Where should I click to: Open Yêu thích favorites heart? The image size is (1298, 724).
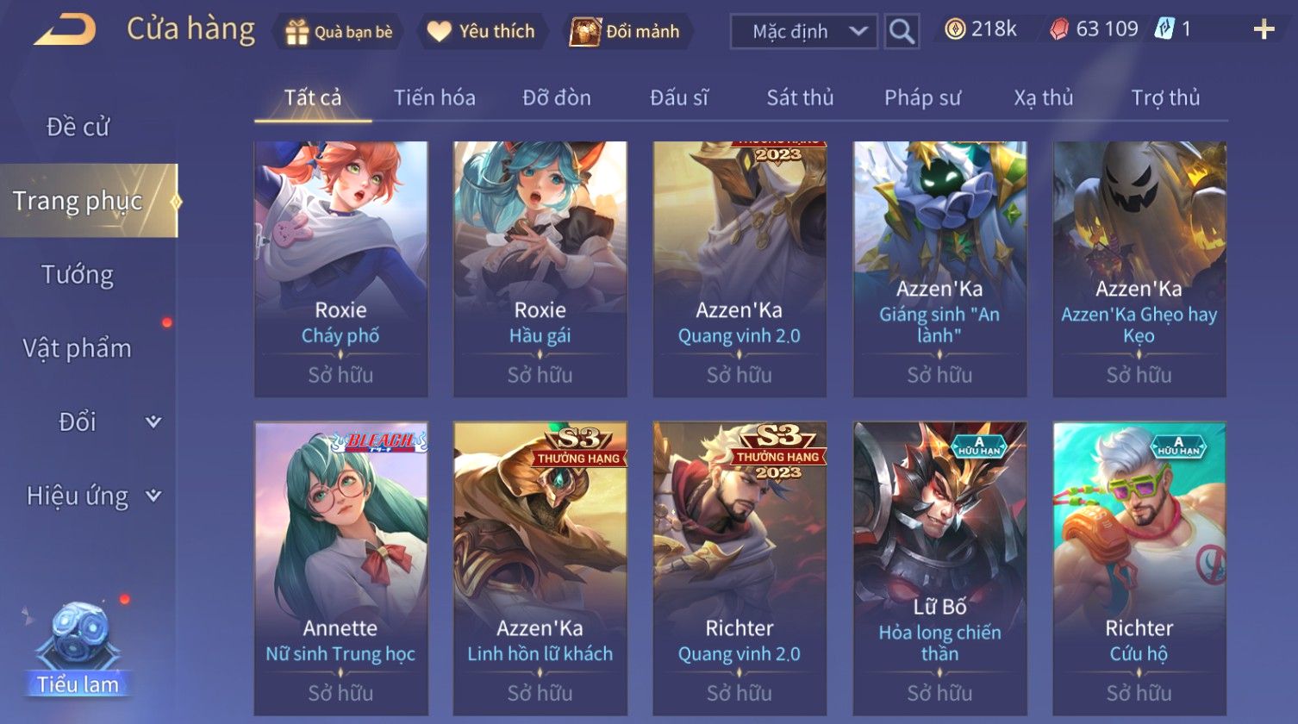[x=482, y=32]
